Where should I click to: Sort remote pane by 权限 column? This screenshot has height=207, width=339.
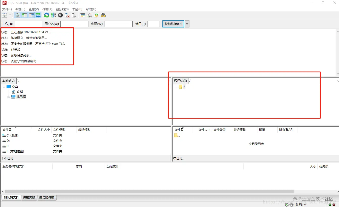[267, 130]
